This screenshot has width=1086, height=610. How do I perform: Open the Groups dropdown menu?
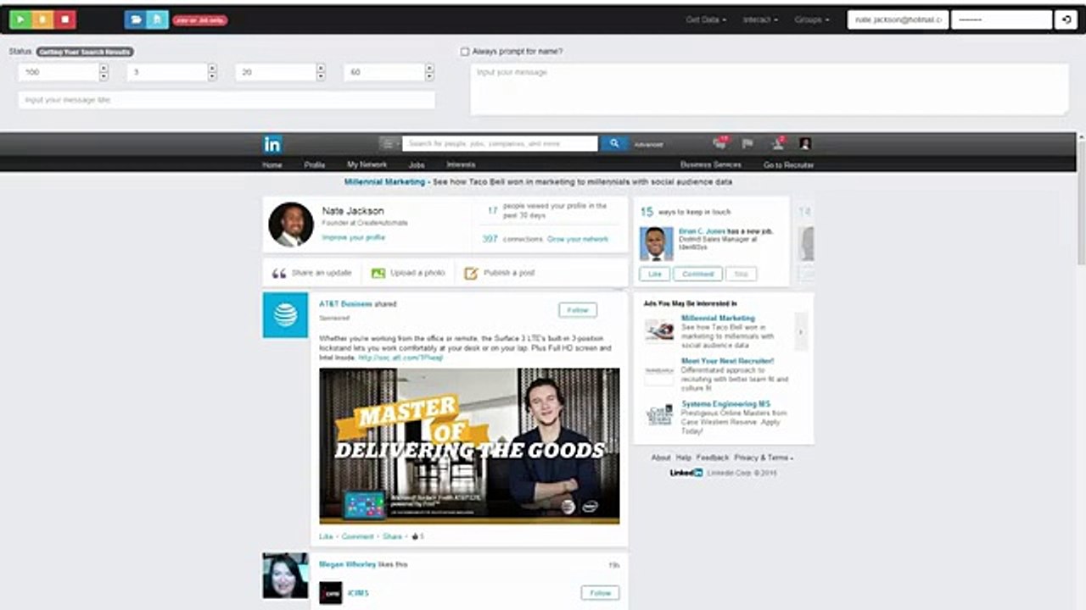click(x=812, y=19)
